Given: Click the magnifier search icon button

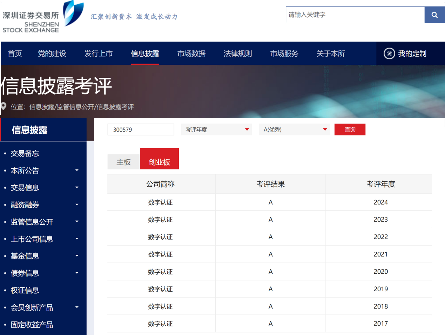Looking at the screenshot, I should pyautogui.click(x=434, y=15).
